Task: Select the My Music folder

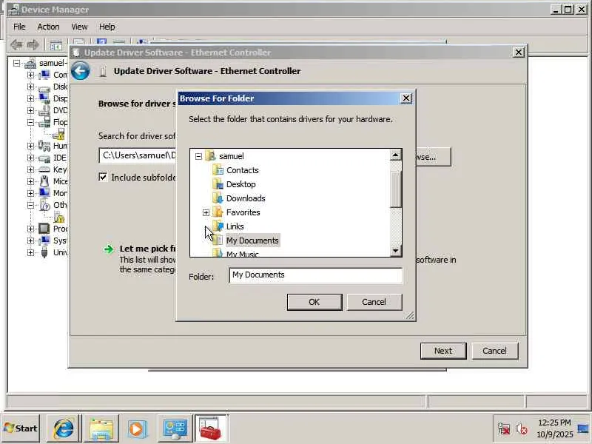Action: pos(243,254)
